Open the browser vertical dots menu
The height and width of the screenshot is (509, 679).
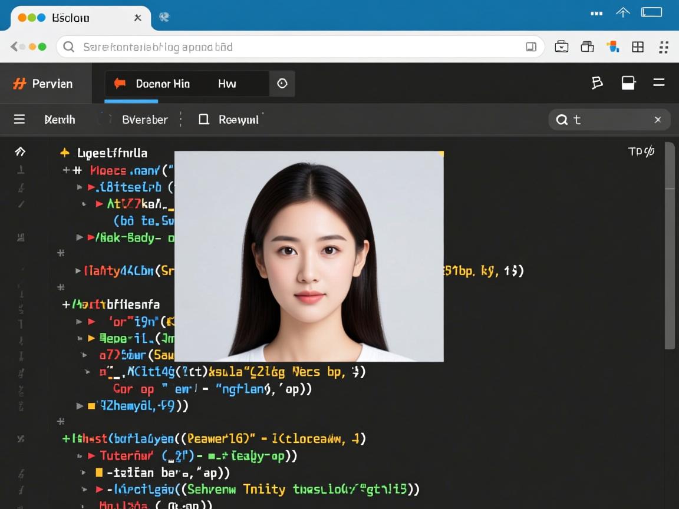pos(664,47)
